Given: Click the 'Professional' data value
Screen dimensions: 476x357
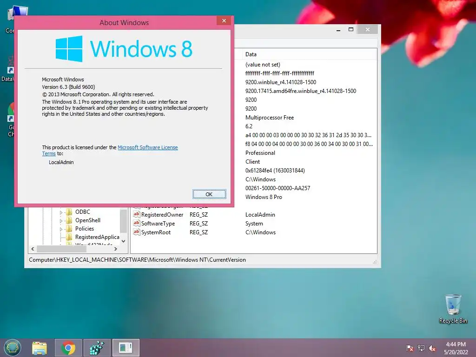Looking at the screenshot, I should 260,152.
